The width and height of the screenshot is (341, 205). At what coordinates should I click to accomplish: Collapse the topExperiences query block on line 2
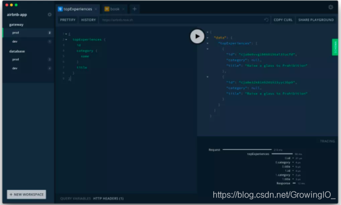click(x=66, y=40)
